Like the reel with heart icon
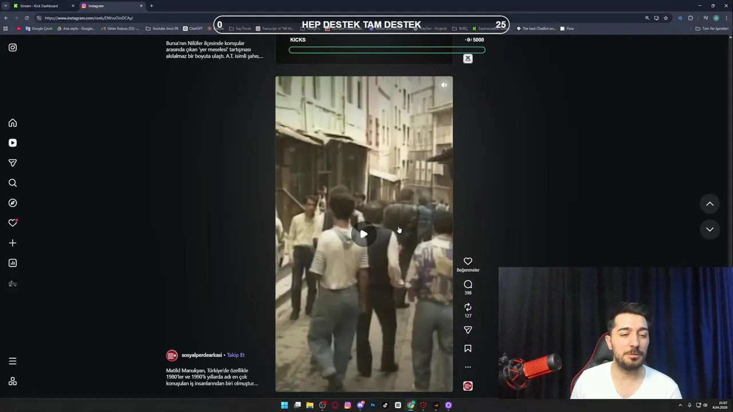The width and height of the screenshot is (733, 412). [468, 262]
